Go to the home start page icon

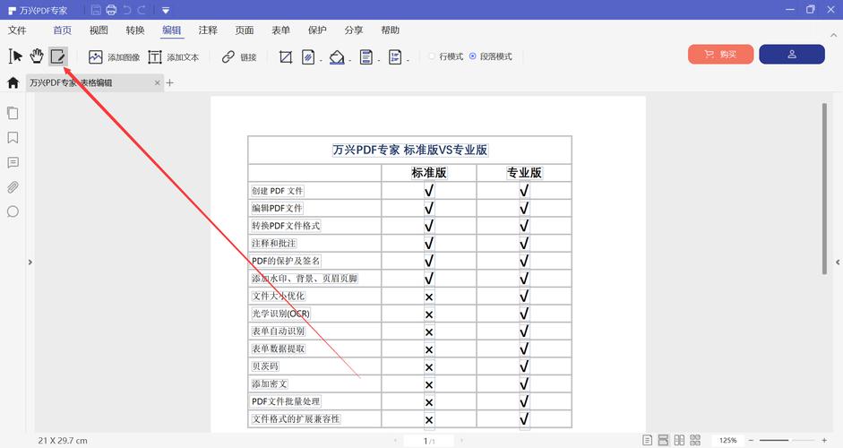point(13,82)
